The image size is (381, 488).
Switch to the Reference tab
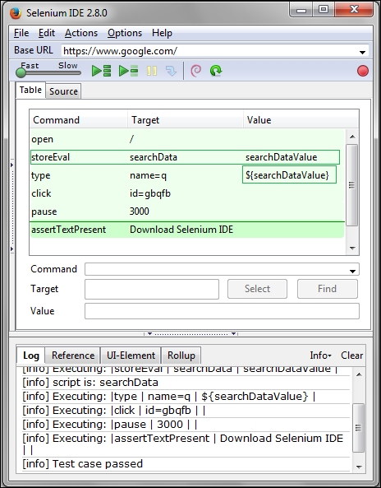pyautogui.click(x=73, y=356)
